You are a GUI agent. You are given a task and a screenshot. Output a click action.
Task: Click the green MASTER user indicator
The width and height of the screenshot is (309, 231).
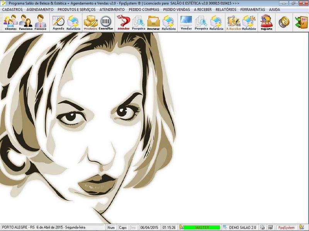pyautogui.click(x=202, y=228)
